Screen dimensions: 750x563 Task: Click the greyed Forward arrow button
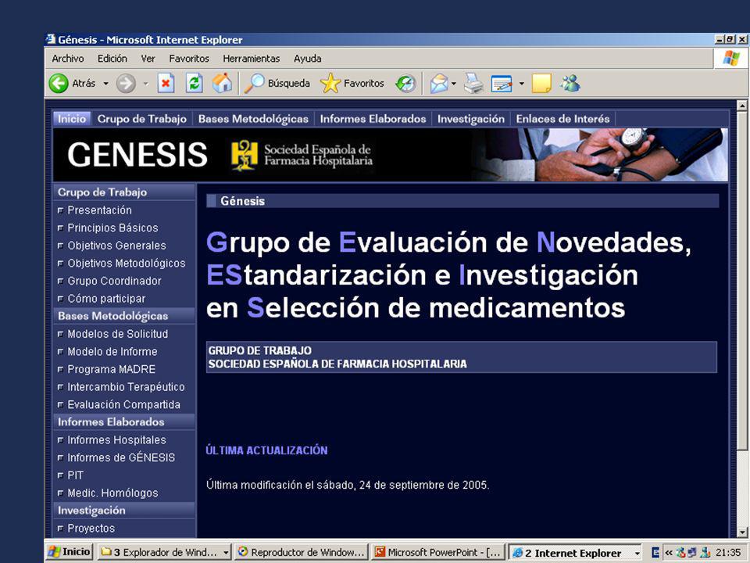126,84
